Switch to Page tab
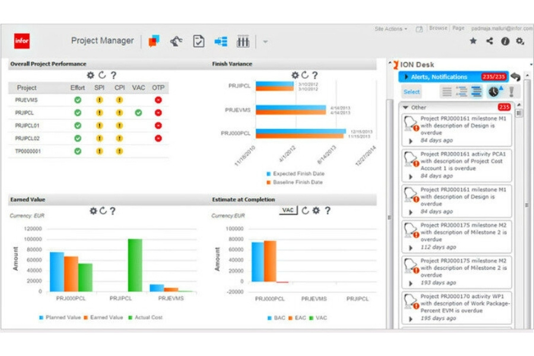The width and height of the screenshot is (534, 356). [x=458, y=28]
